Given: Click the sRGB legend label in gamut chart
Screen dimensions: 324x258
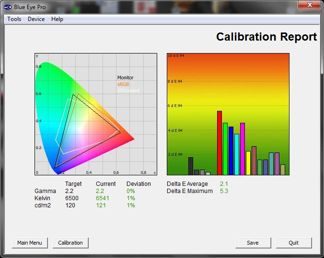Looking at the screenshot, I should (x=123, y=84).
